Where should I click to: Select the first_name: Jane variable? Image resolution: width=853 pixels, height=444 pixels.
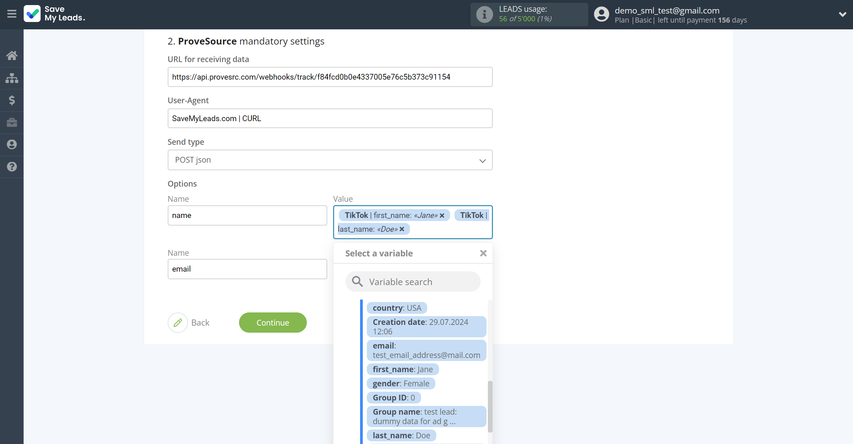[403, 369]
